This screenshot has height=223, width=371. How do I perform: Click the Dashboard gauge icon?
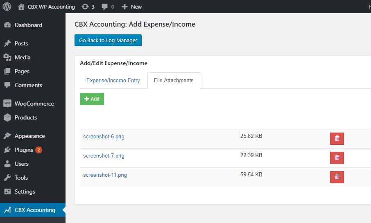[7, 25]
